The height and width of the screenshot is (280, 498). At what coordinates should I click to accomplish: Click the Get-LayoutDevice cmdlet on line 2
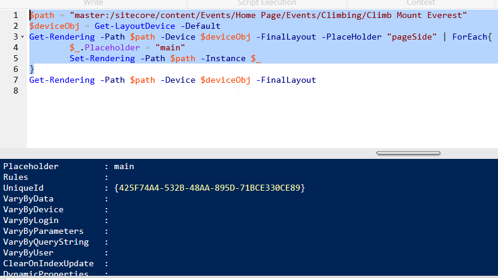pyautogui.click(x=135, y=26)
